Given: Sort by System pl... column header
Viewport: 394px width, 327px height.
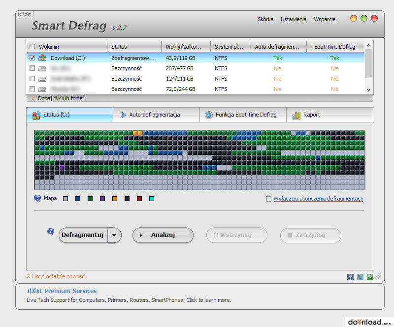Looking at the screenshot, I should (230, 47).
